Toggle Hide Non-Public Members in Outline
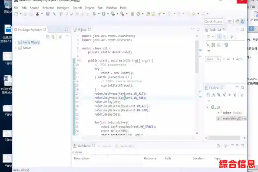Image resolution: width=258 pixels, height=172 pixels. click(x=229, y=95)
